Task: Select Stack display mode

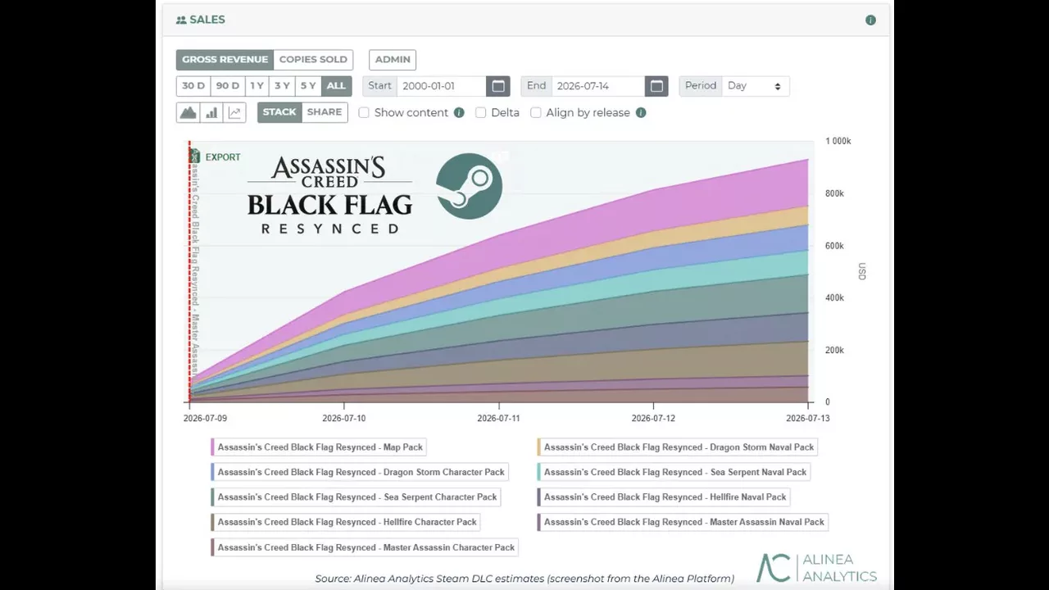Action: point(279,112)
